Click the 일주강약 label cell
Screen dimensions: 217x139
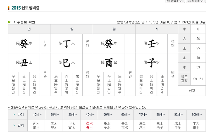point(184,79)
